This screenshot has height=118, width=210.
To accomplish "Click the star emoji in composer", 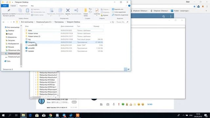I will (x=135, y=104).
